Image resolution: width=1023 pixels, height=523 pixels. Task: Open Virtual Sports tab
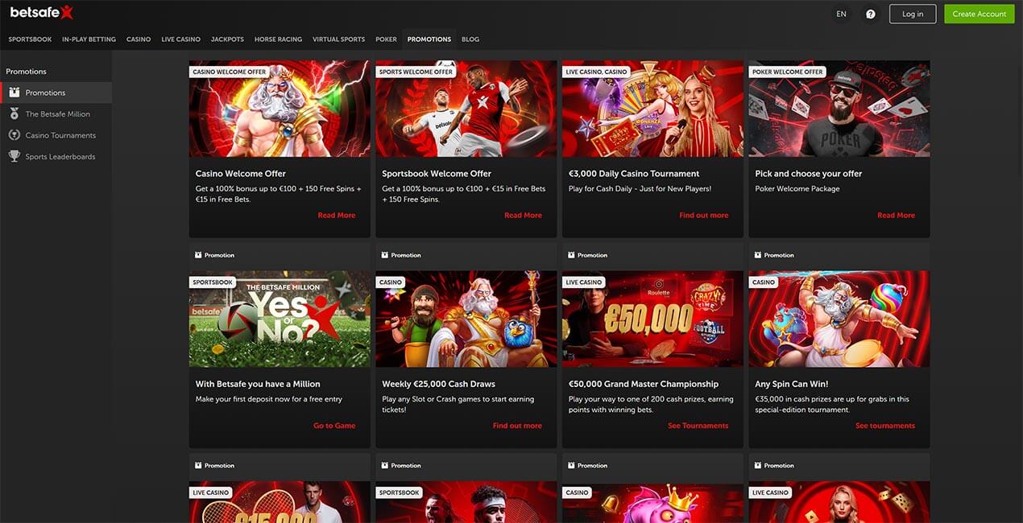(338, 39)
